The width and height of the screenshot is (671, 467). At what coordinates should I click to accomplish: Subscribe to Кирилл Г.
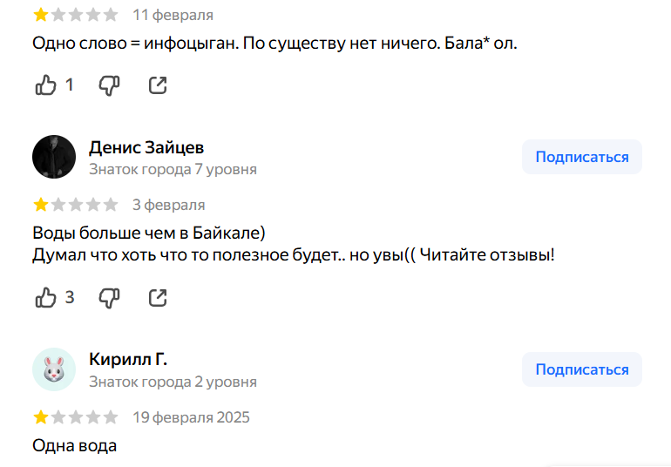click(x=581, y=369)
